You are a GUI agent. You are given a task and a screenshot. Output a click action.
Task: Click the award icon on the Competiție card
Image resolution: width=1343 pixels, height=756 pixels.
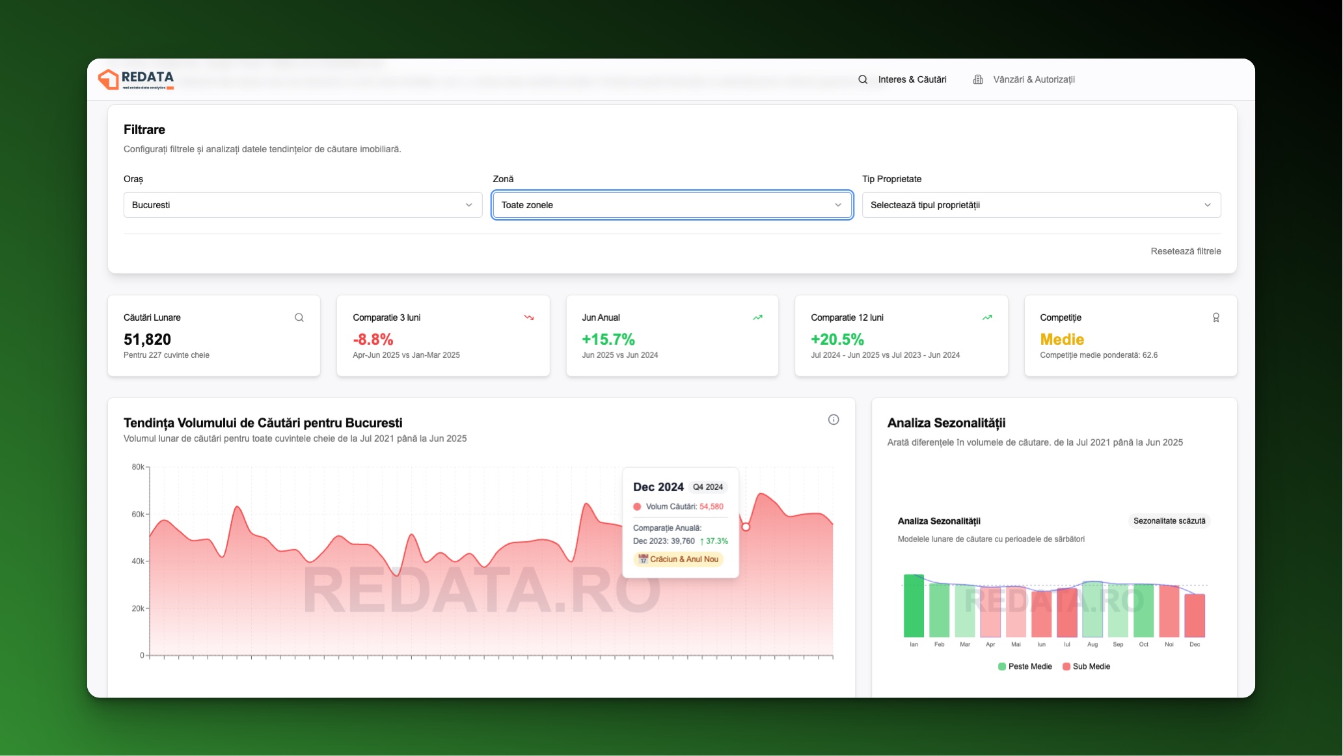pos(1215,317)
